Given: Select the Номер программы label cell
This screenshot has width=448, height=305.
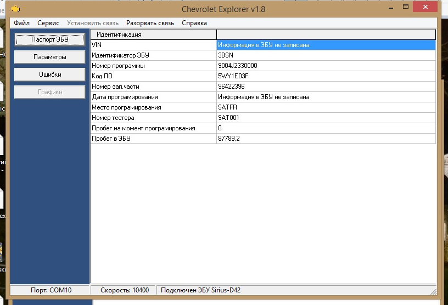Looking at the screenshot, I should [154, 66].
